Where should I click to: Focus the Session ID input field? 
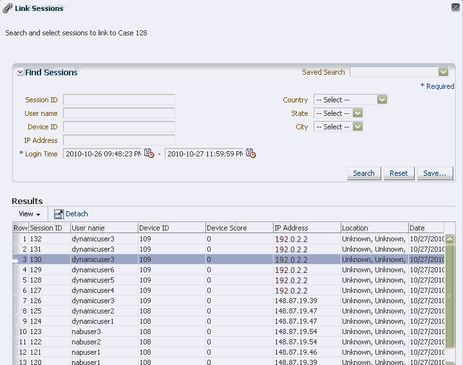[119, 100]
